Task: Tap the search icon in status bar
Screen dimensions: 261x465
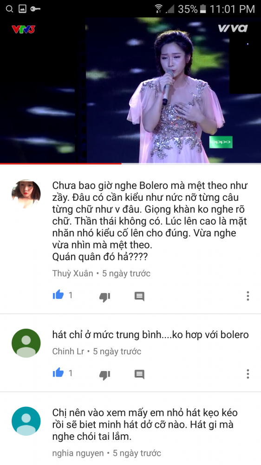Action: pos(9,9)
